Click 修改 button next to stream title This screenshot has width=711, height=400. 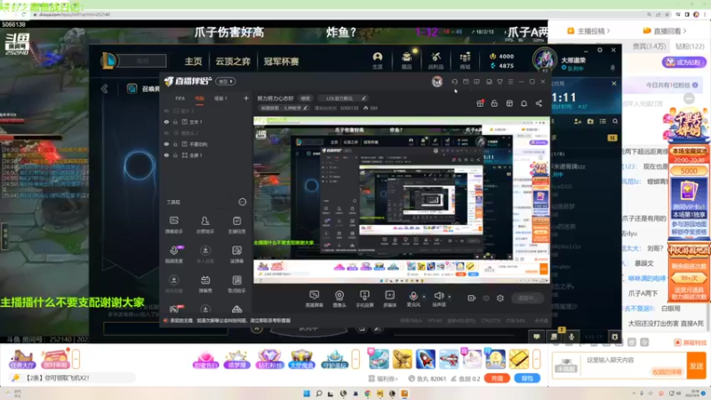coord(306,99)
